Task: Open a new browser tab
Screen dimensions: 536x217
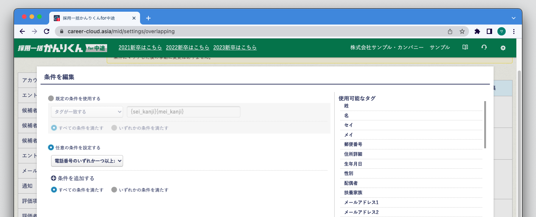Action: pyautogui.click(x=148, y=18)
